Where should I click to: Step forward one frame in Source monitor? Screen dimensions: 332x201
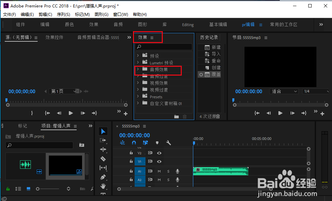(83, 113)
